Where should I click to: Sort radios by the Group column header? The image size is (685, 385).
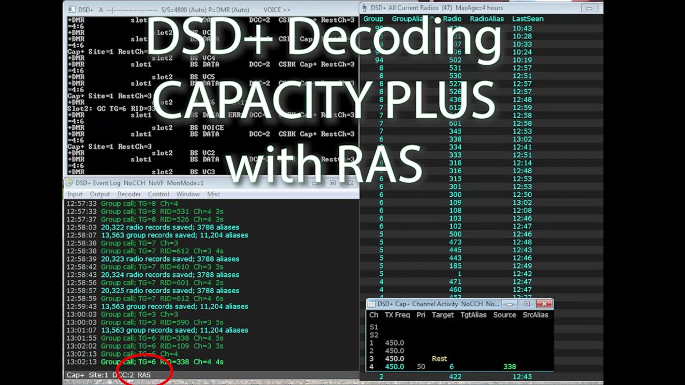pos(373,19)
